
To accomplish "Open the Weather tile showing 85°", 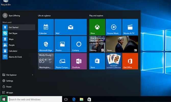I will 46,61.
